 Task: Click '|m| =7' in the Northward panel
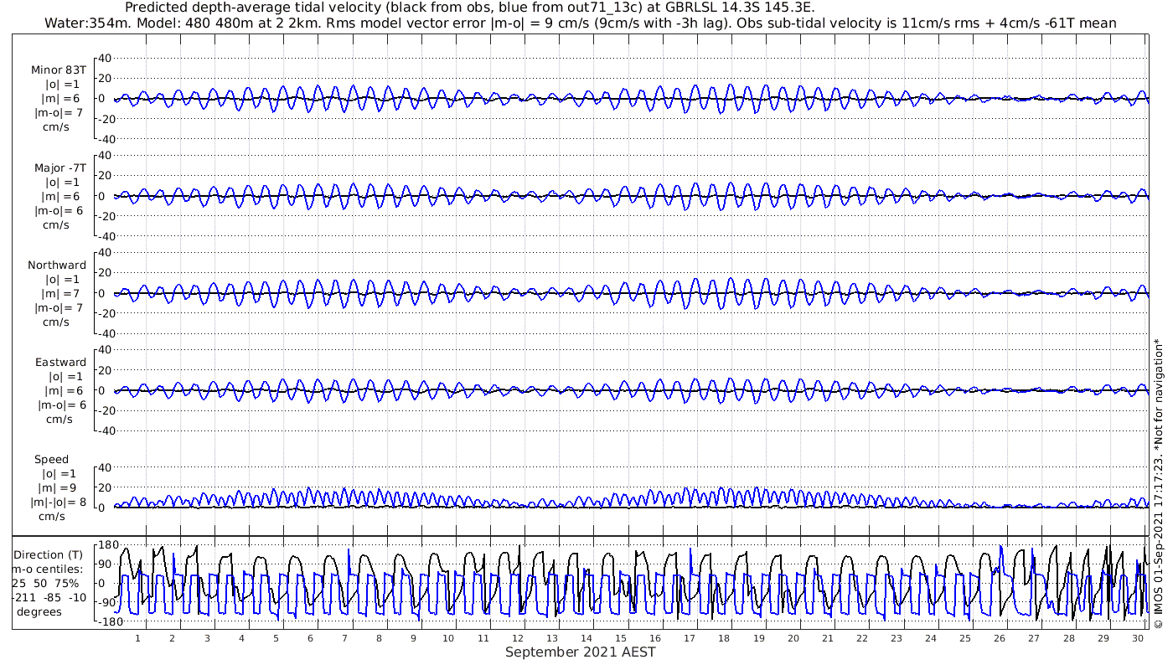click(62, 293)
